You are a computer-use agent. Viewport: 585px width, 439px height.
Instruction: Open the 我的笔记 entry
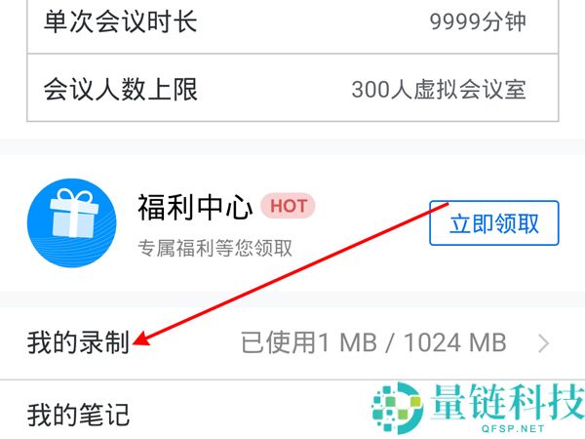click(78, 415)
